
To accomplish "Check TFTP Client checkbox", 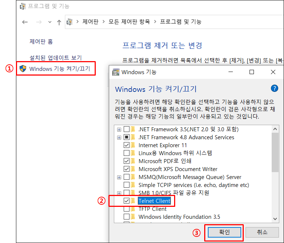I will [127, 209].
